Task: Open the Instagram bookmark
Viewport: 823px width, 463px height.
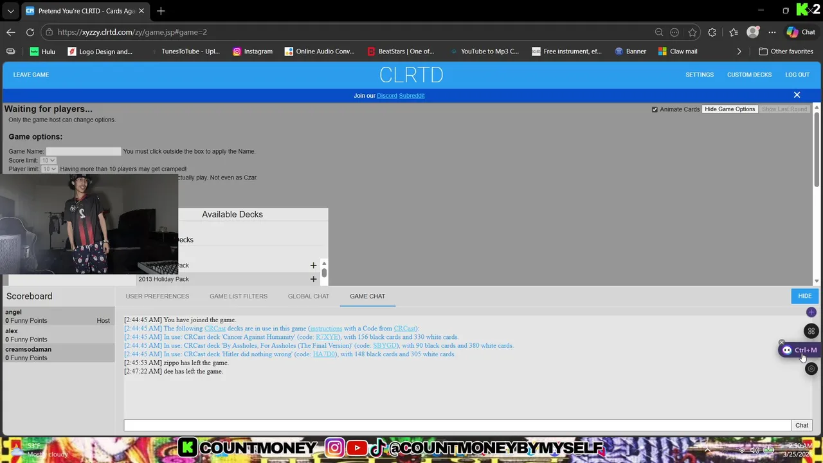Action: (253, 51)
